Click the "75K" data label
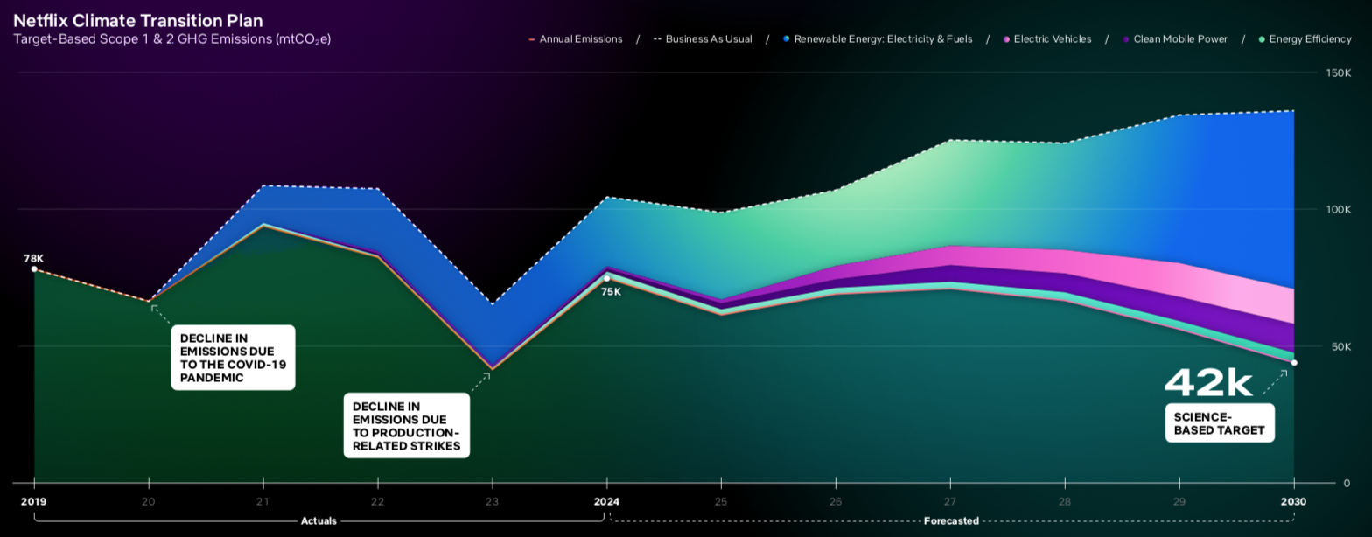 pyautogui.click(x=611, y=292)
